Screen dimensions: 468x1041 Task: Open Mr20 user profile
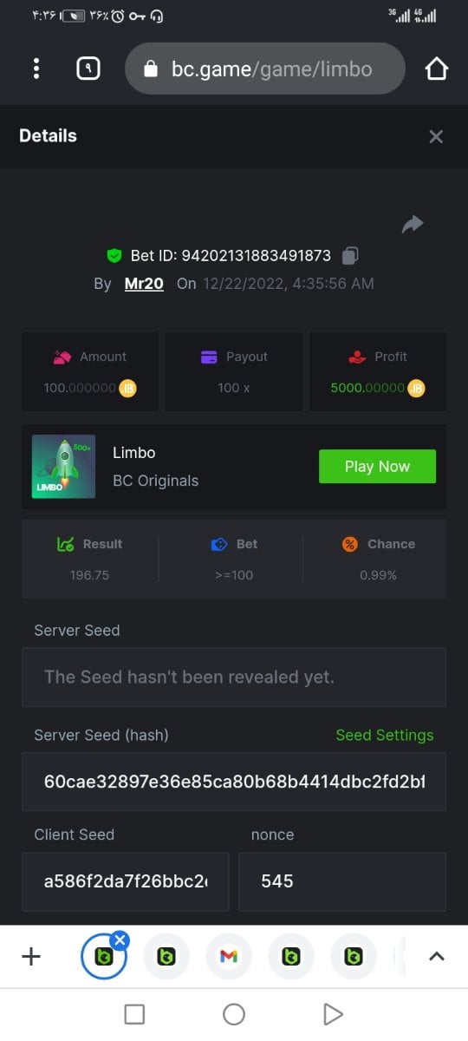(x=144, y=283)
